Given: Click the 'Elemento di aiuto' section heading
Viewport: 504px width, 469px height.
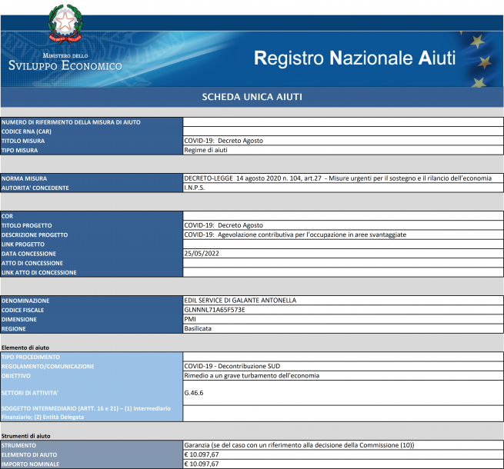Looking at the screenshot, I should click(25, 348).
